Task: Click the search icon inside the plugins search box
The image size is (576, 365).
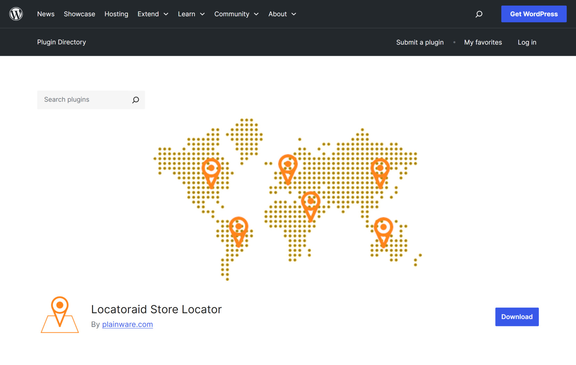Action: [x=135, y=100]
